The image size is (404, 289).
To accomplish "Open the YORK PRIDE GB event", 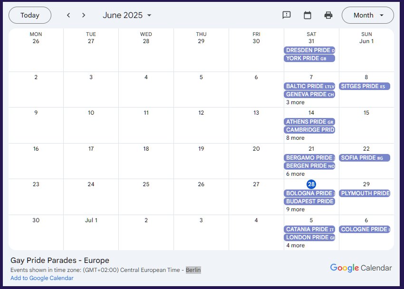I will click(309, 58).
